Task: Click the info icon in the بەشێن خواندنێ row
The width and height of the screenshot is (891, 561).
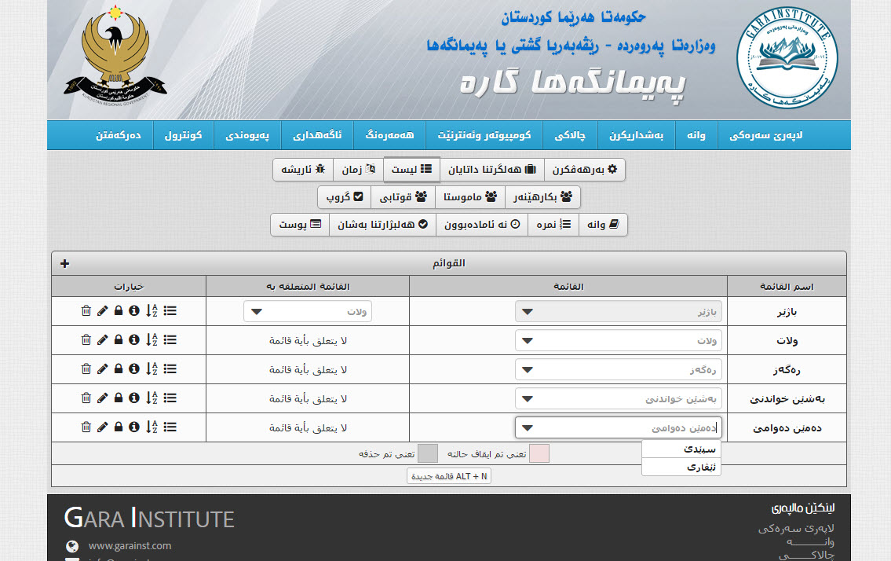Action: [x=133, y=398]
